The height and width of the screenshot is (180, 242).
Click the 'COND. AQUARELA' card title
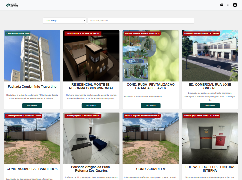[151, 169]
